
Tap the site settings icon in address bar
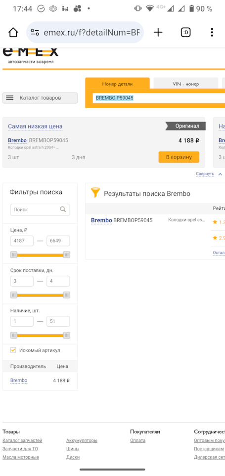point(35,33)
